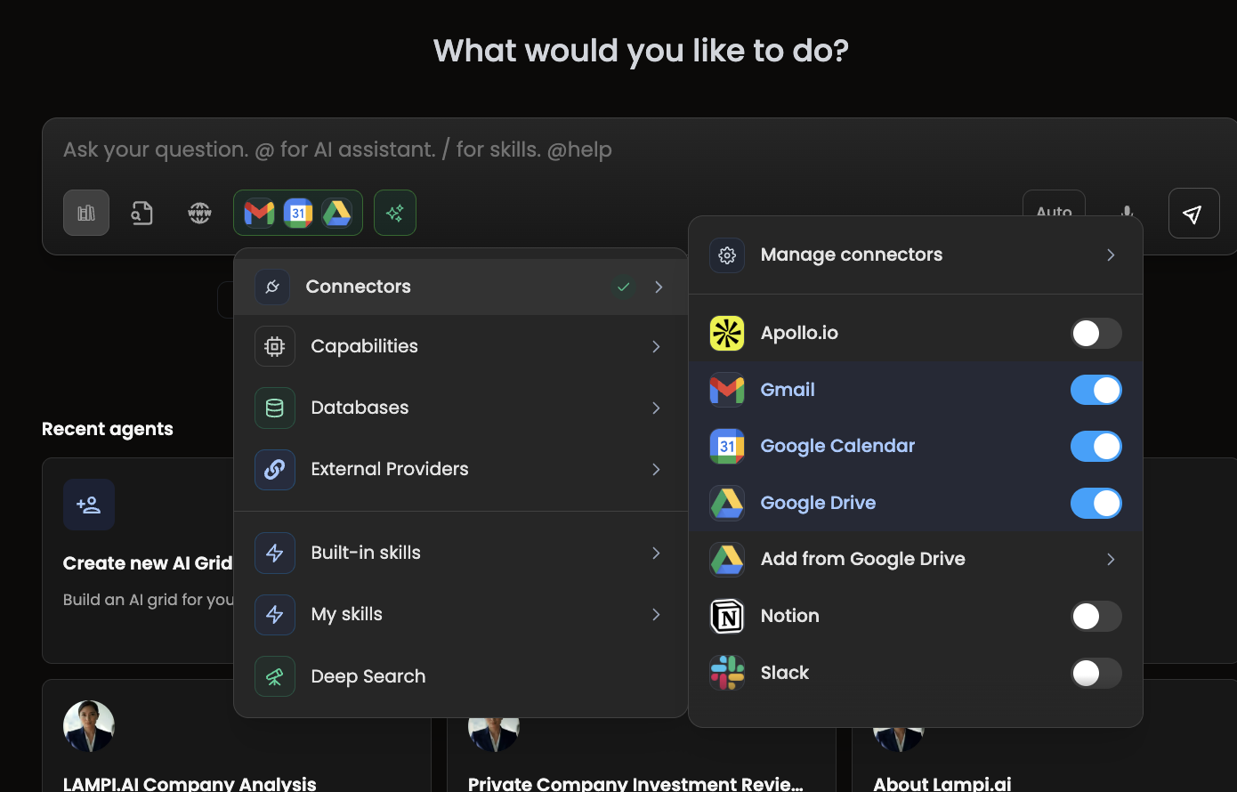Send the question with the paper plane button
Viewport: 1237px width, 792px height.
click(x=1193, y=213)
